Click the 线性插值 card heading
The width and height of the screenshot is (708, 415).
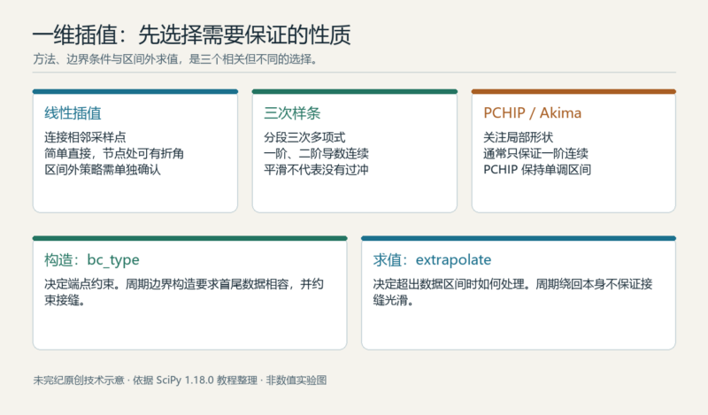coord(73,113)
